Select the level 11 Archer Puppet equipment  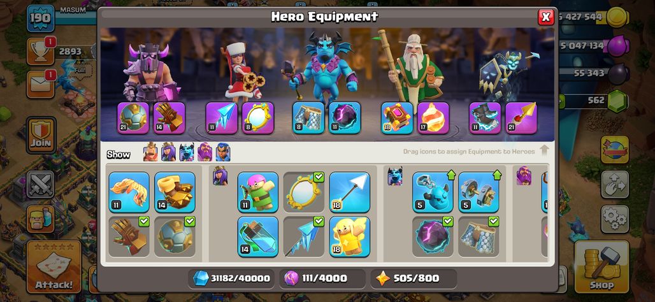pyautogui.click(x=258, y=192)
